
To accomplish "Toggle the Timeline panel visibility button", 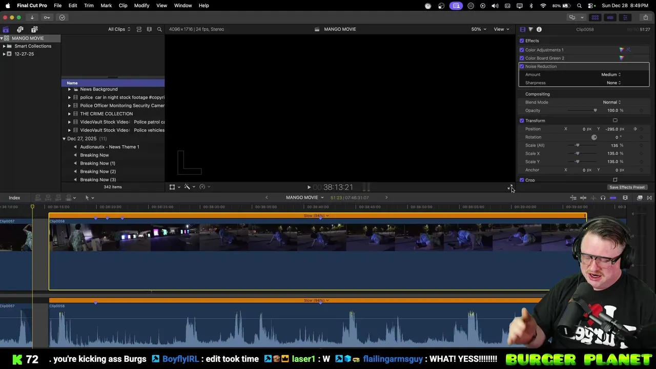I will point(610,17).
